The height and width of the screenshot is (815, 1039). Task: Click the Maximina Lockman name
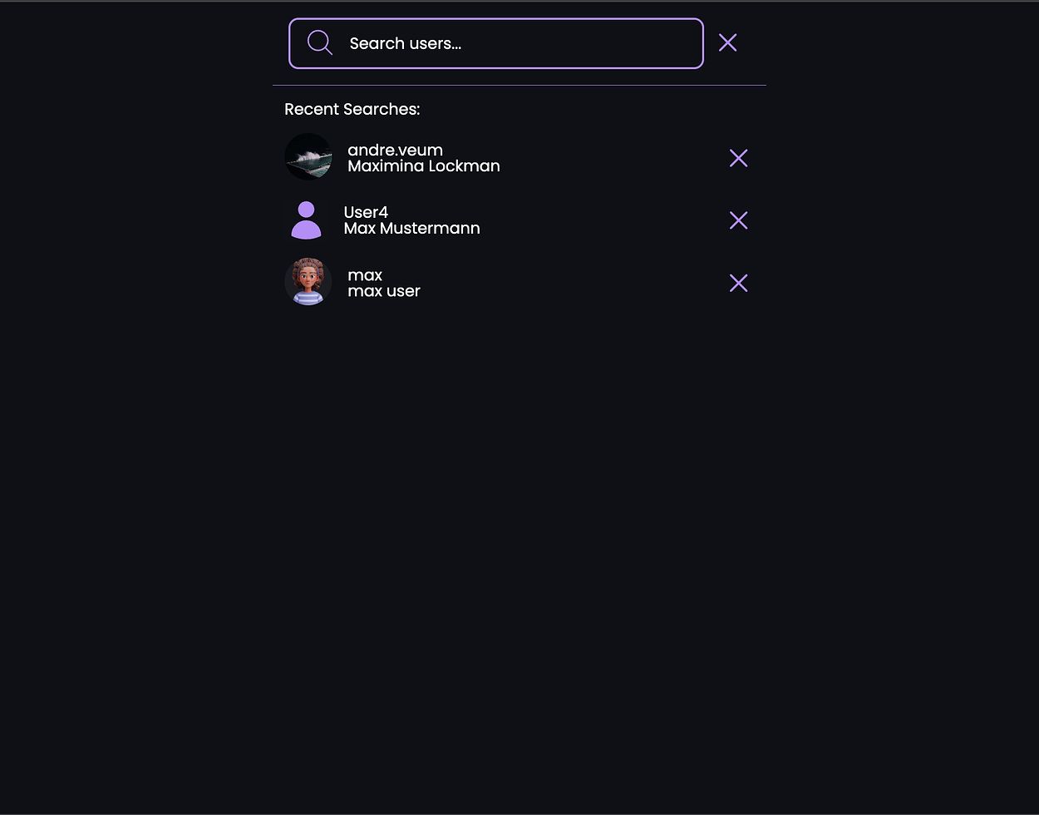point(423,166)
